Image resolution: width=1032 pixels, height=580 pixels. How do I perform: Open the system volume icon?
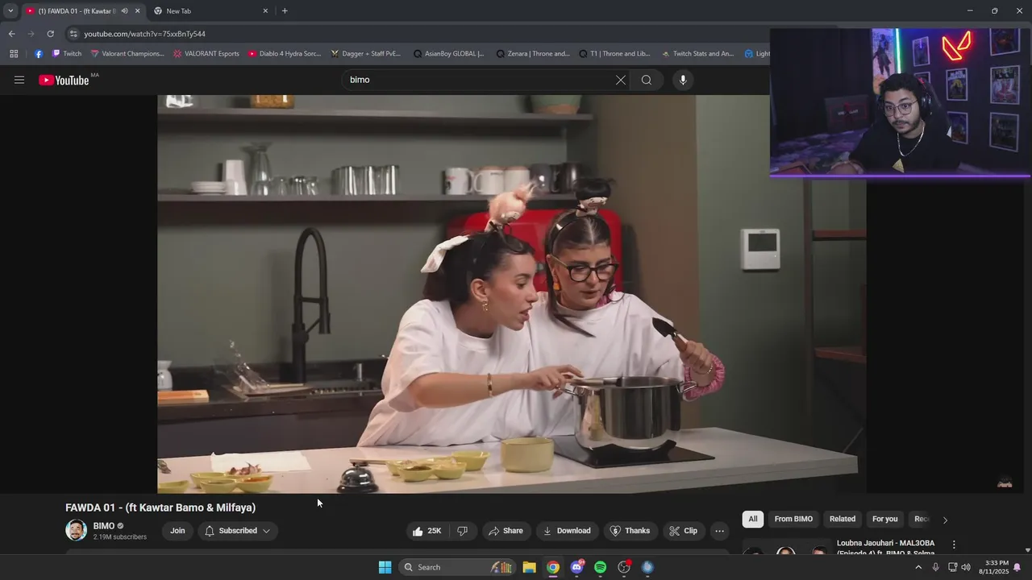(x=966, y=567)
